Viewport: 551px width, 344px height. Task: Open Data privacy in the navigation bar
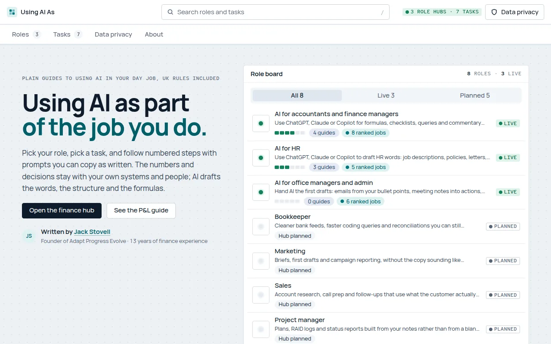click(x=113, y=34)
